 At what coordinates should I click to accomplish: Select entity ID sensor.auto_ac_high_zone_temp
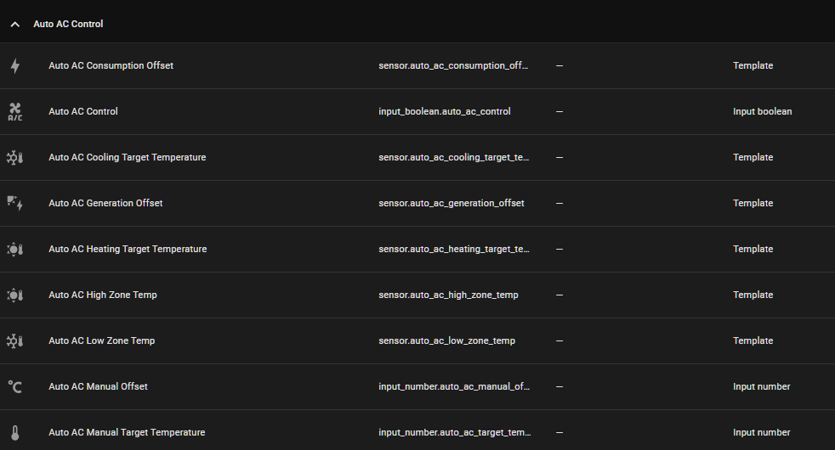coord(448,295)
